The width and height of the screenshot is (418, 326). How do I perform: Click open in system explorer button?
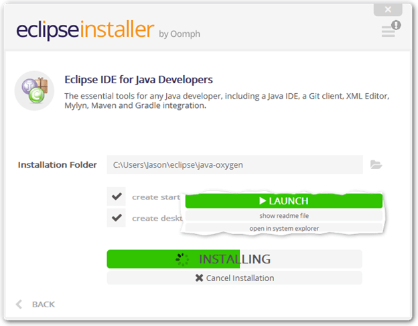284,228
